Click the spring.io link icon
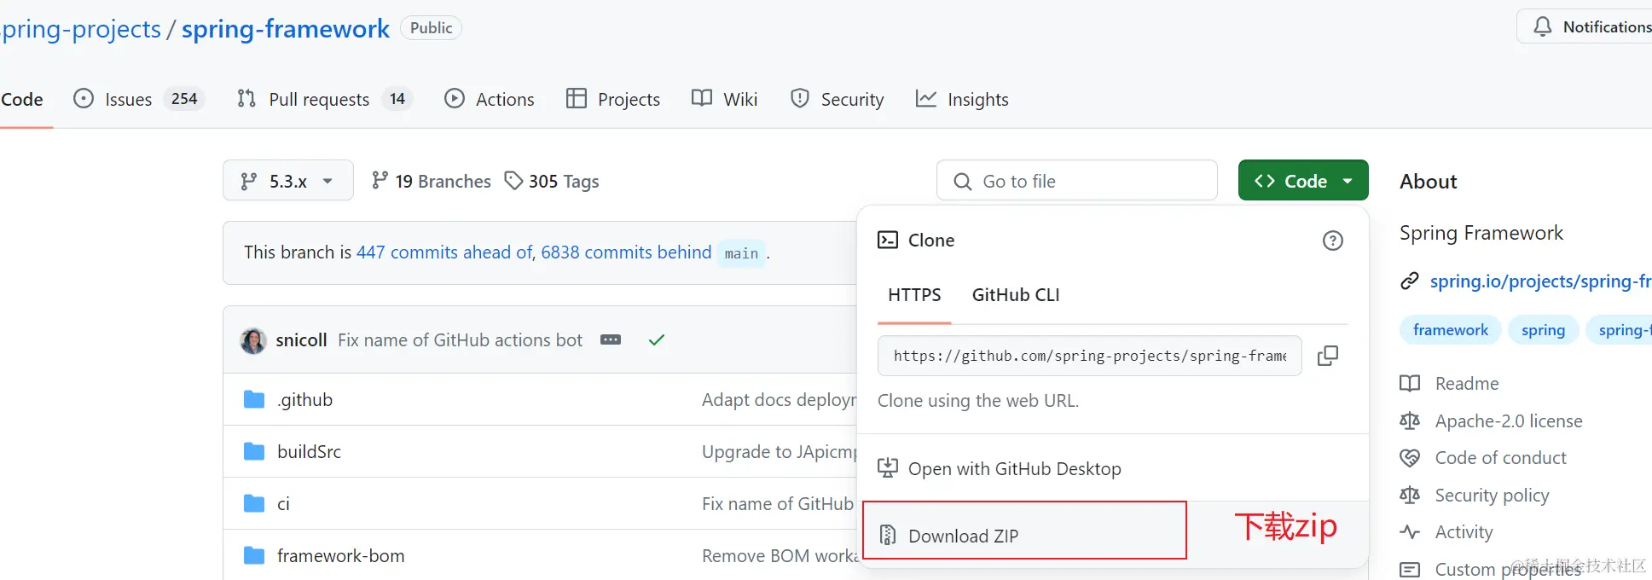This screenshot has width=1652, height=580. pyautogui.click(x=1410, y=281)
